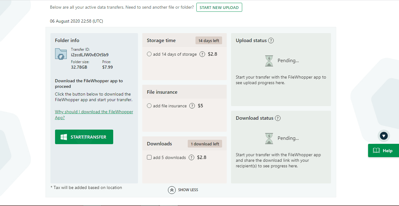Select the add file insurance radio button
Viewport: 399px width, 206px height.
coord(149,106)
